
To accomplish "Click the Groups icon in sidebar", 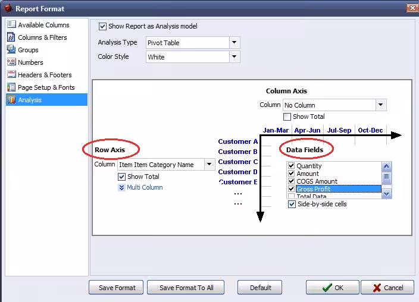I will (x=11, y=50).
